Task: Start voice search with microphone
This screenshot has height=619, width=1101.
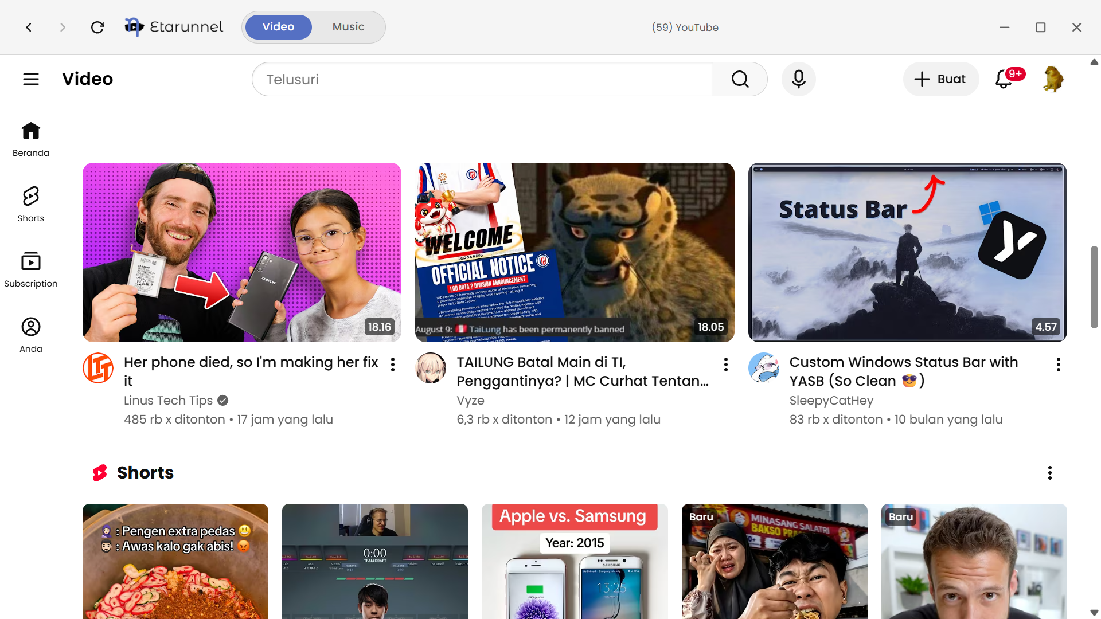Action: click(799, 79)
